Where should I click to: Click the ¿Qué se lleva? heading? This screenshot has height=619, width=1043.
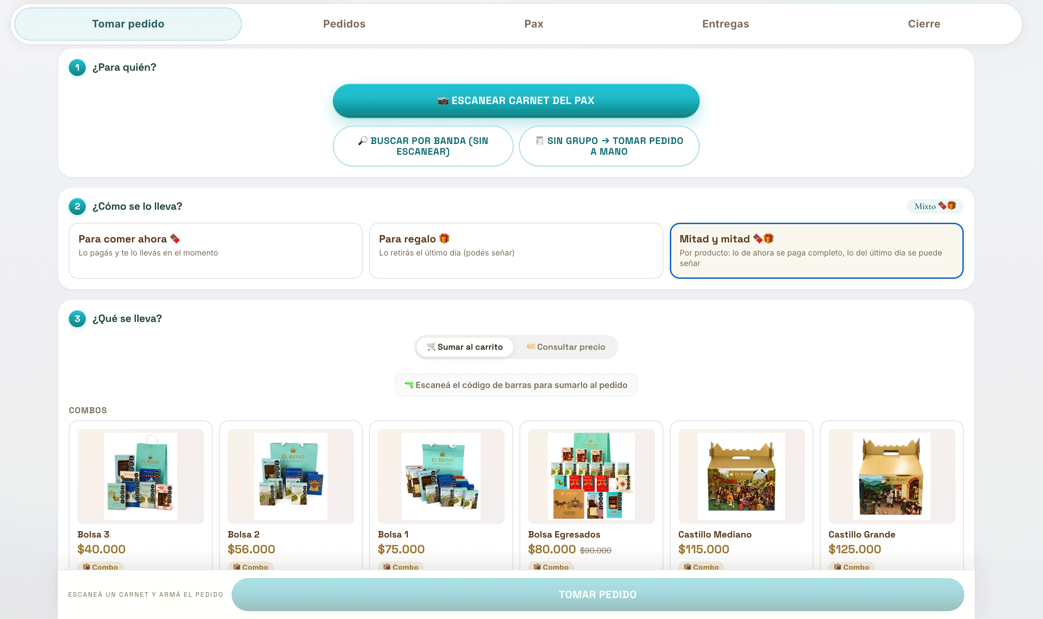[127, 319]
